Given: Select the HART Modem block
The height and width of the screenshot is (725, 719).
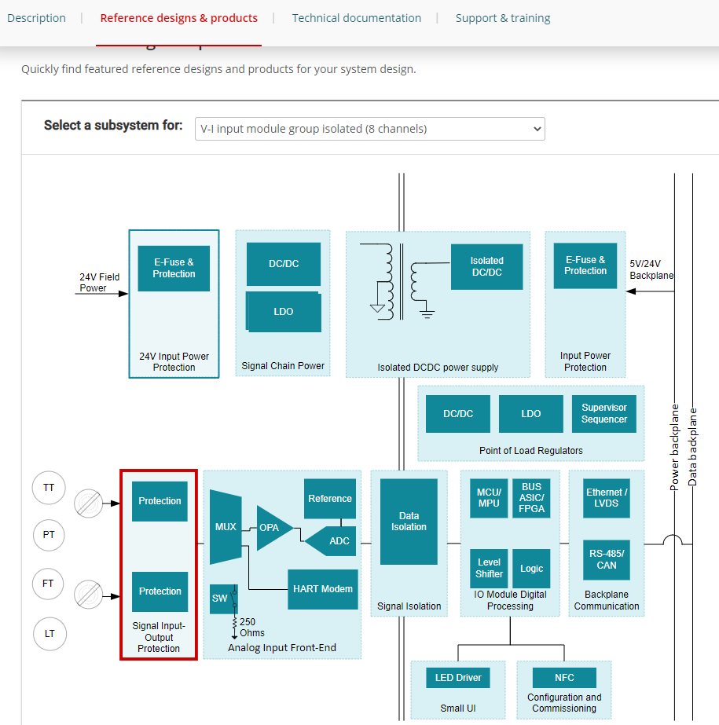Looking at the screenshot, I should coord(323,589).
